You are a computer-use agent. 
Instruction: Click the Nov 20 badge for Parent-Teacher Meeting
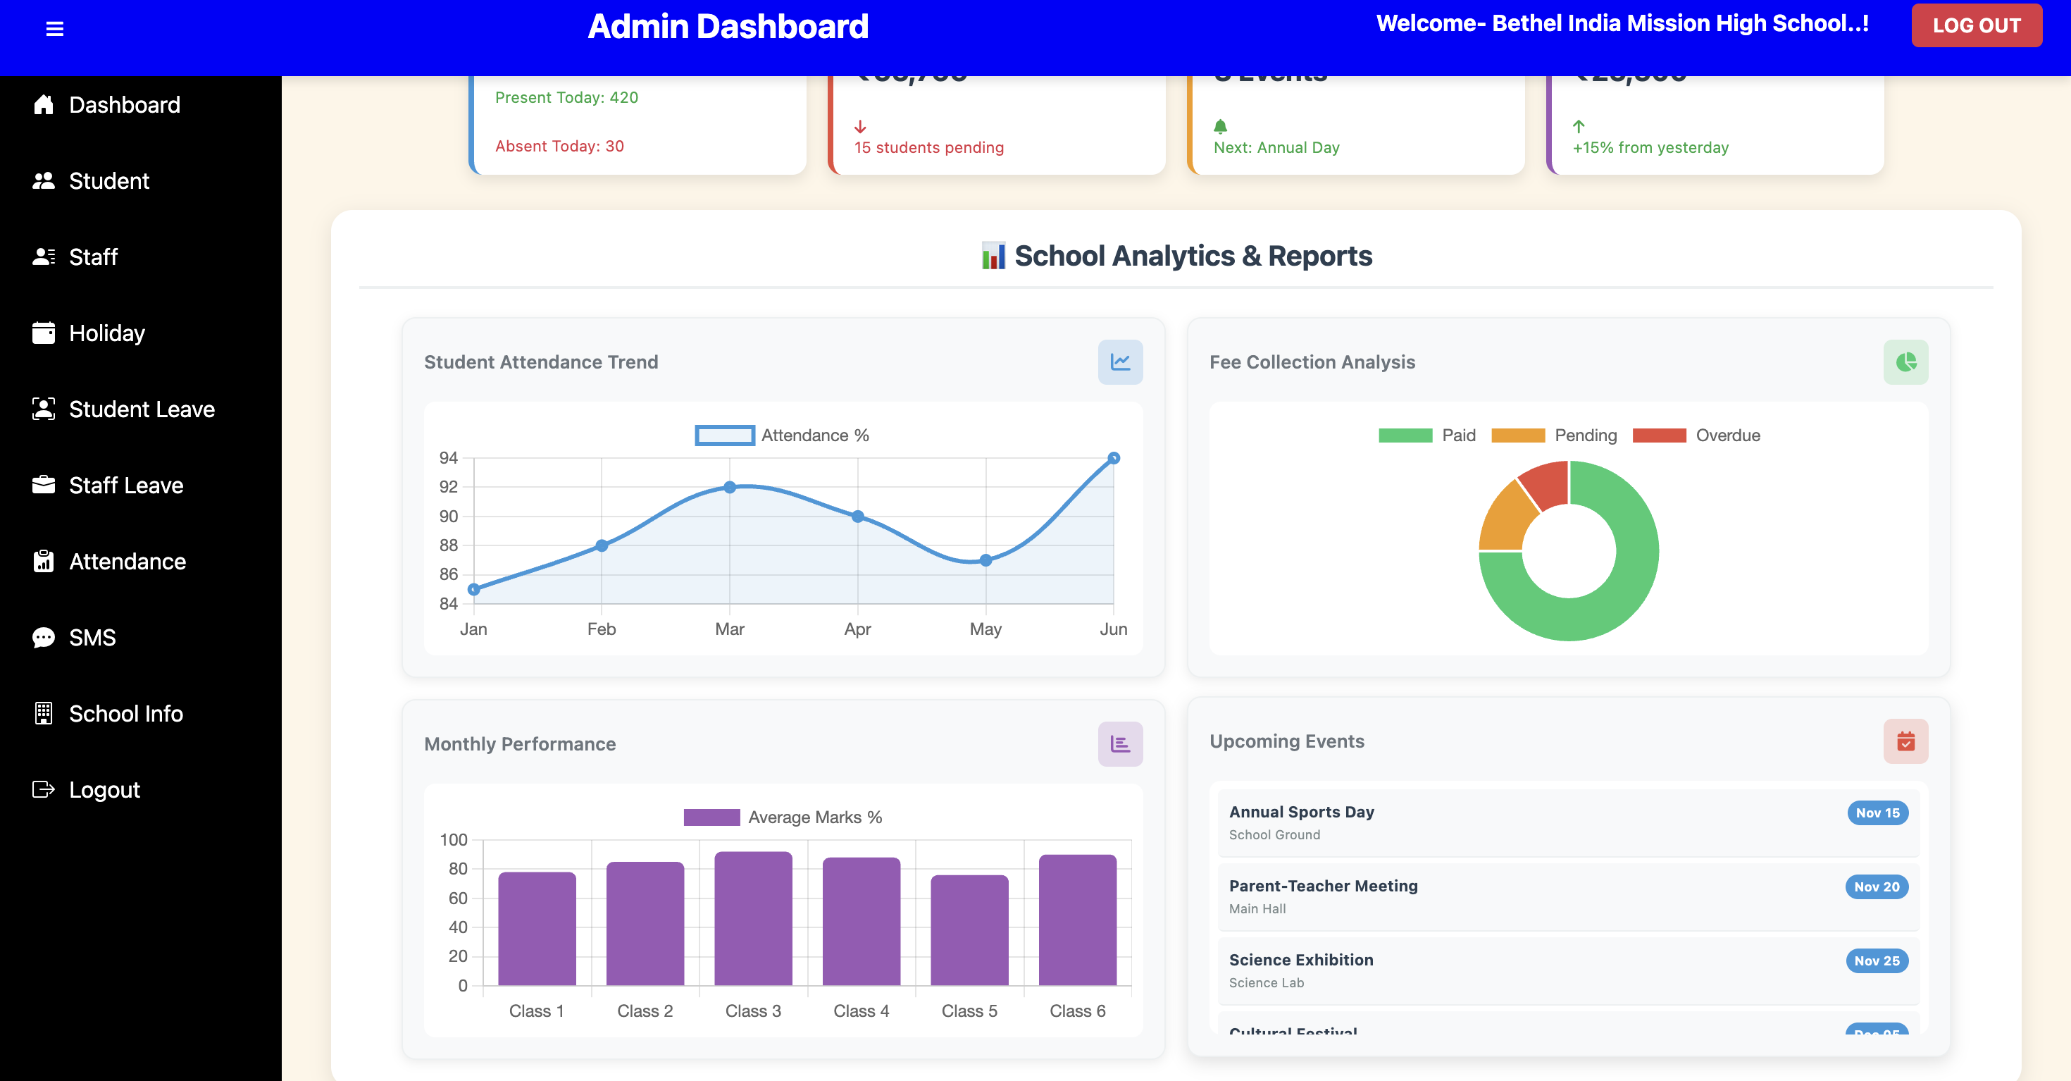tap(1877, 887)
